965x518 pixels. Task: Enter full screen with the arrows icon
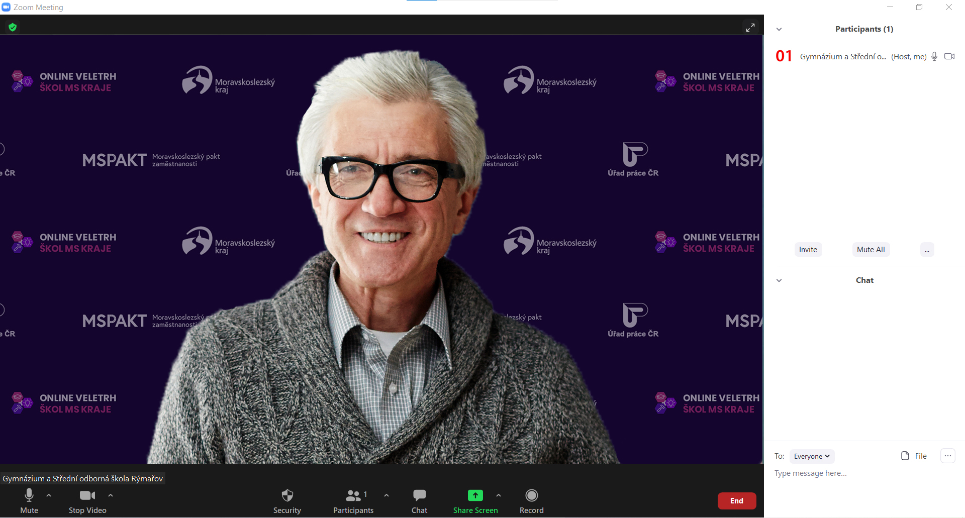[x=750, y=27]
